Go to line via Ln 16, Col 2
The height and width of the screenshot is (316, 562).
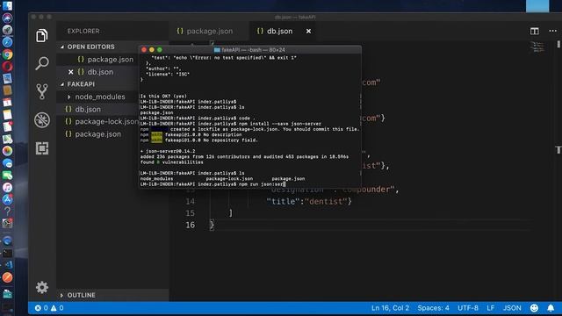(x=390, y=308)
